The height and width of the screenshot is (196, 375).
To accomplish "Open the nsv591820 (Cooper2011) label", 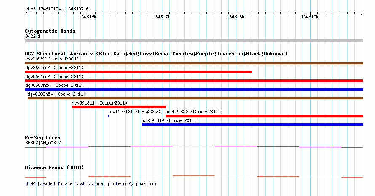I will click(x=193, y=112).
